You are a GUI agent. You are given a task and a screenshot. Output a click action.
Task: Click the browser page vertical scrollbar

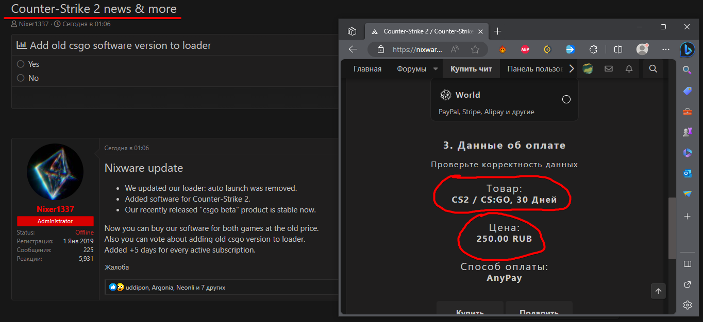point(672,228)
